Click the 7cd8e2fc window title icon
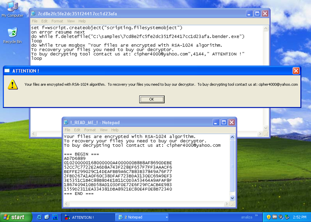The height and width of the screenshot is (222, 311). coord(33,14)
